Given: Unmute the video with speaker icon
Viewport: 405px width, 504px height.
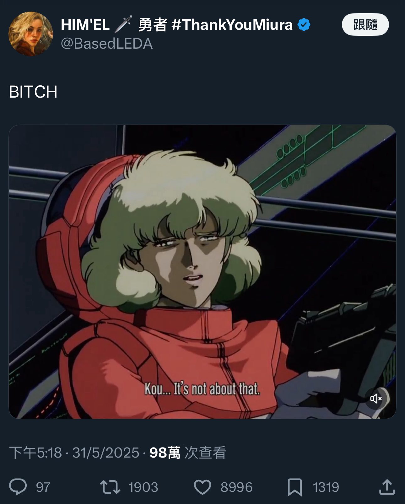Looking at the screenshot, I should point(376,399).
